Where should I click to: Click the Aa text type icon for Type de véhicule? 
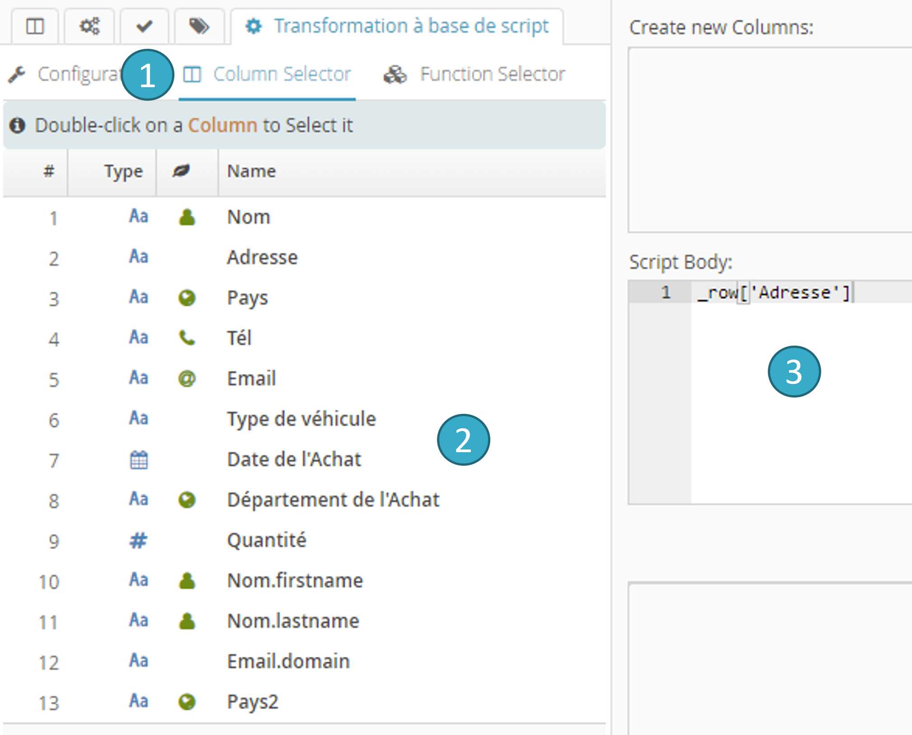coord(139,418)
